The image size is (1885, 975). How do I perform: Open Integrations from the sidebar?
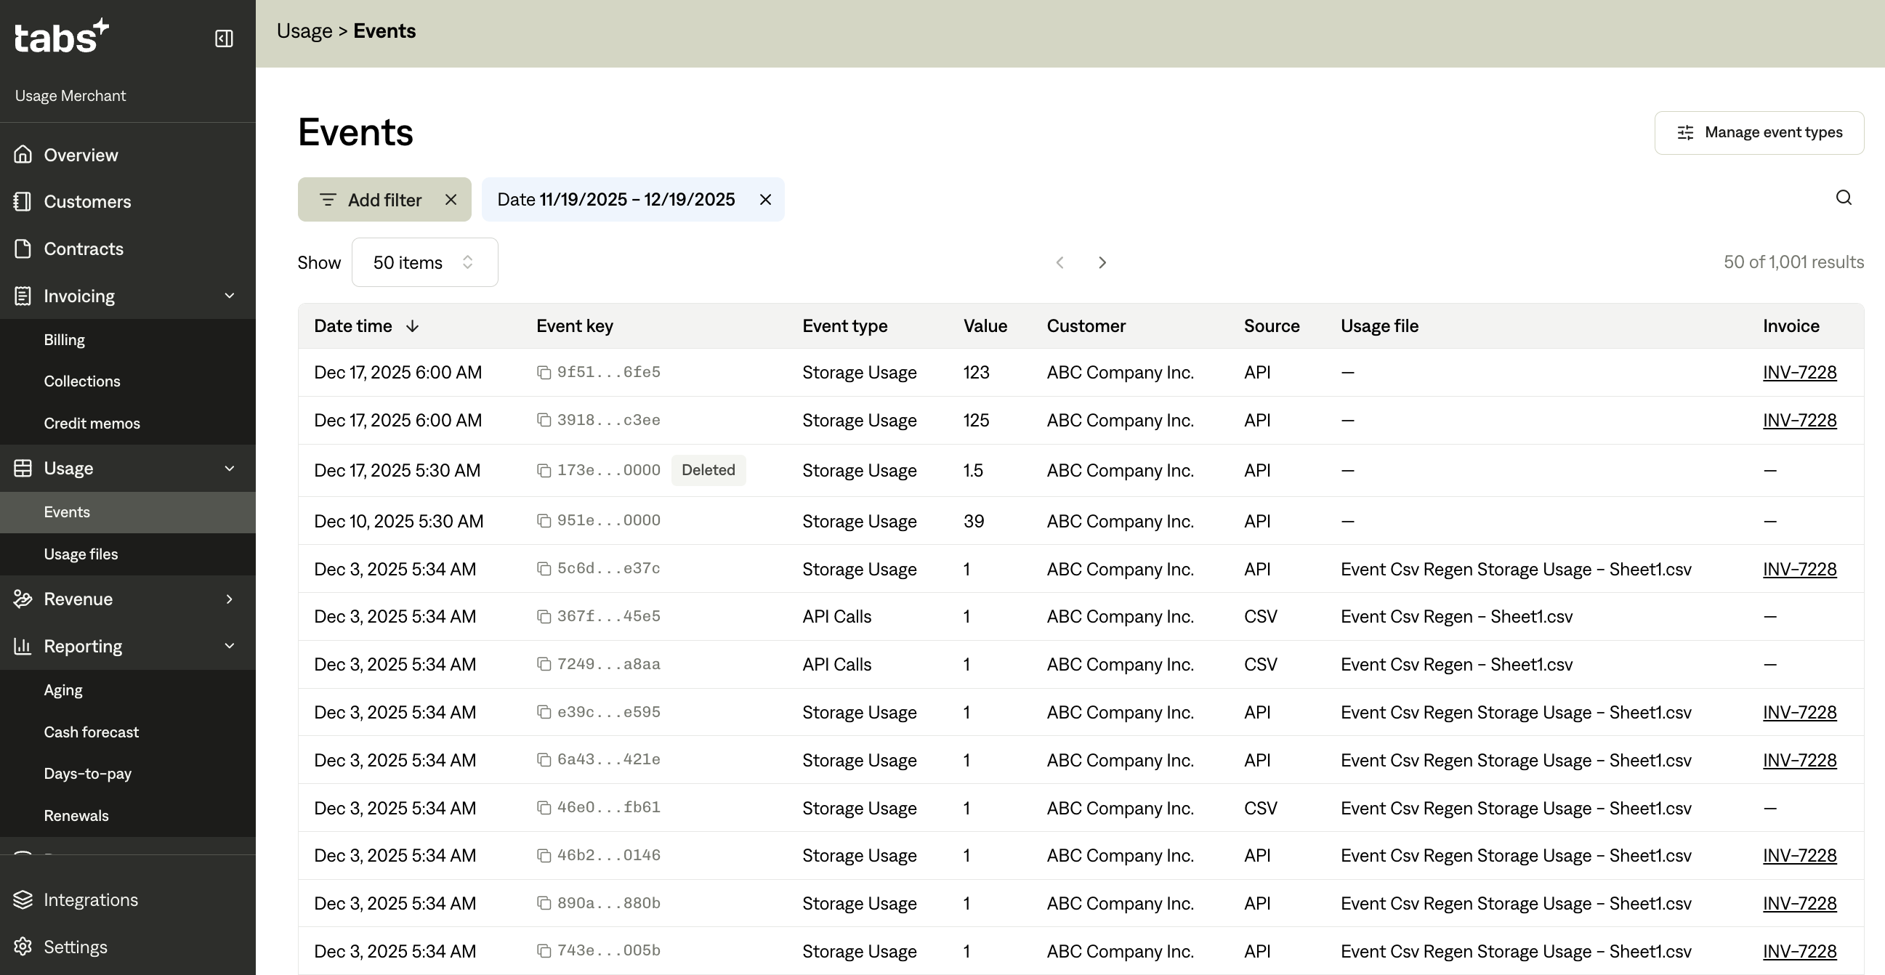[x=90, y=899]
